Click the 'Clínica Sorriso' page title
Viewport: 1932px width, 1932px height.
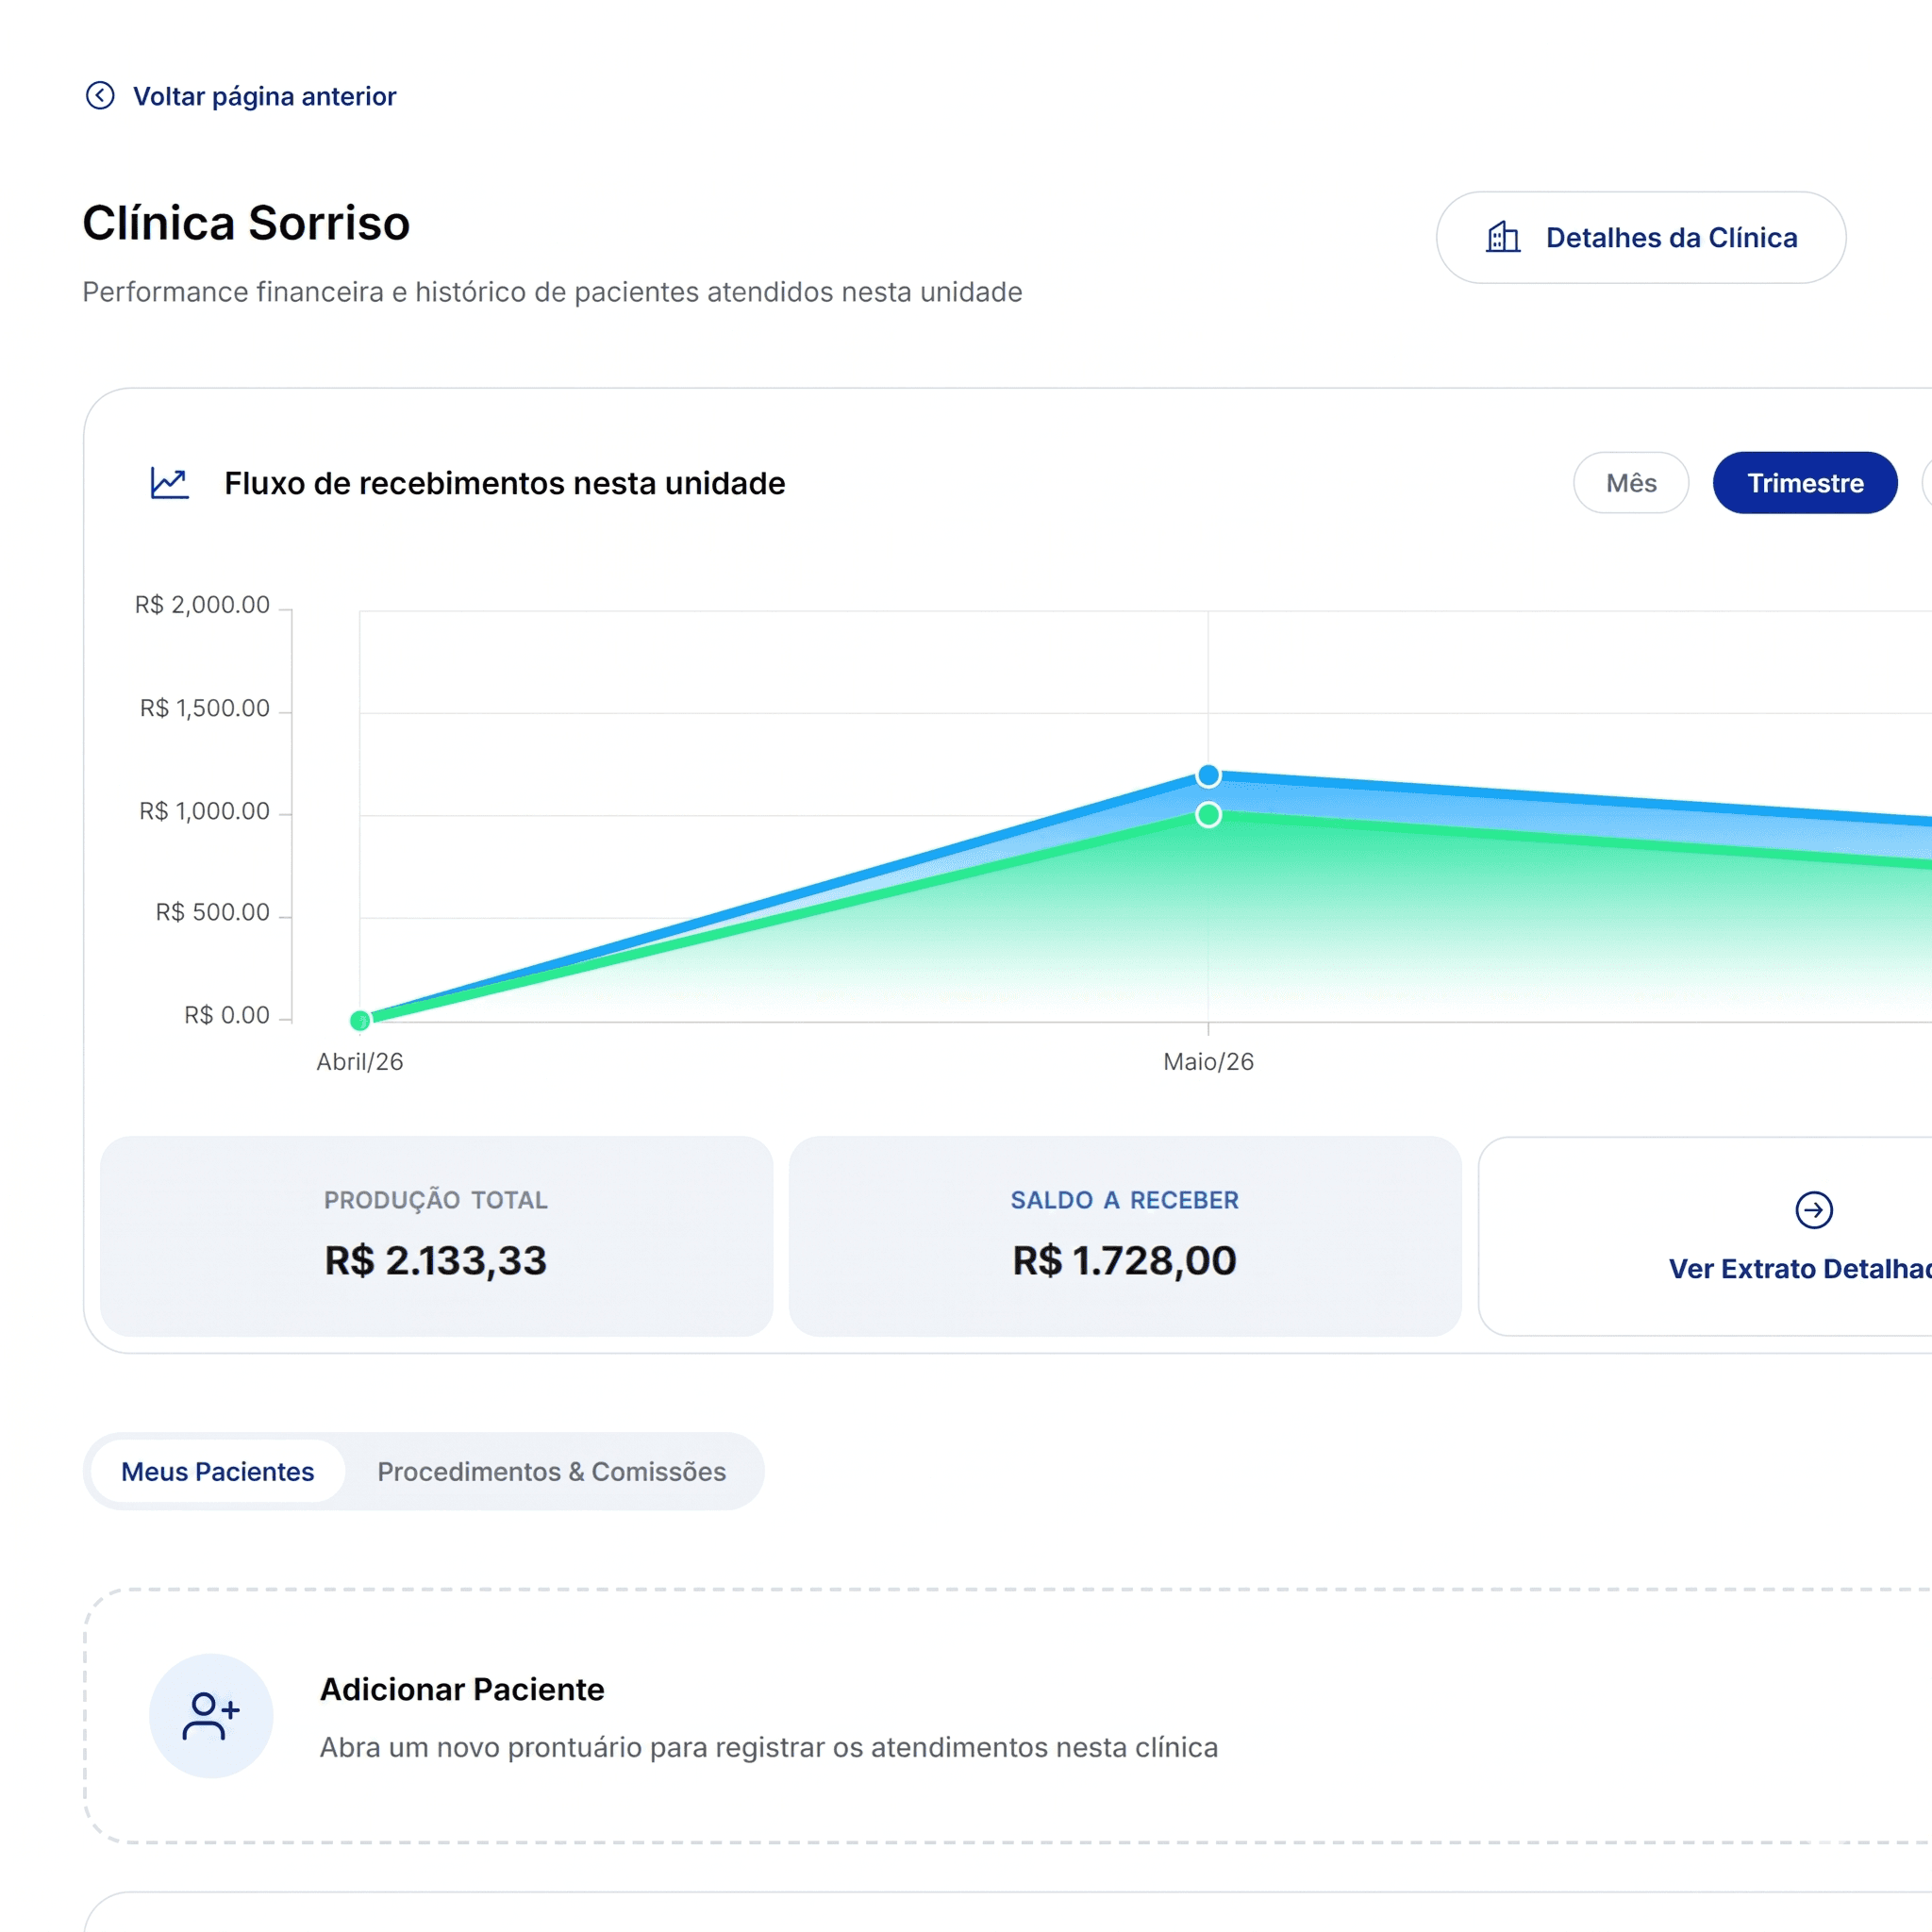coord(246,222)
